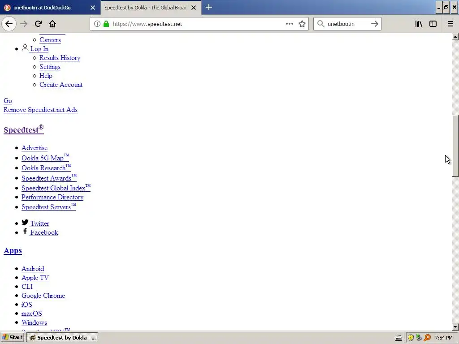Click the Create Account link
This screenshot has height=344, width=459.
coord(61,85)
